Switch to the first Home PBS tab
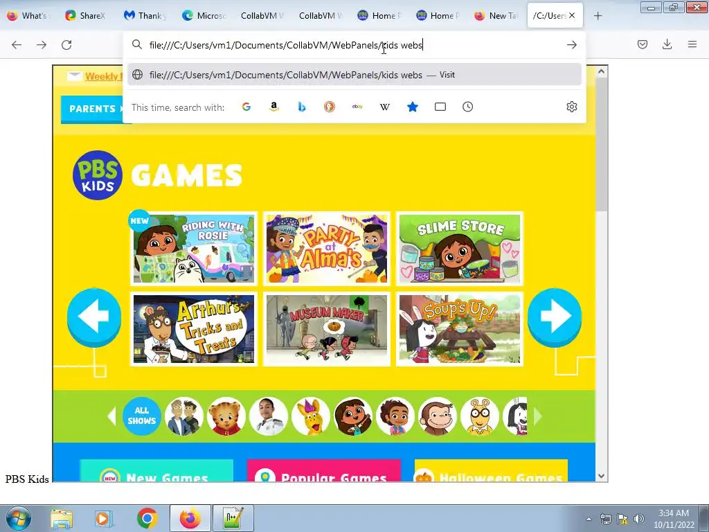This screenshot has width=709, height=532. 379,16
